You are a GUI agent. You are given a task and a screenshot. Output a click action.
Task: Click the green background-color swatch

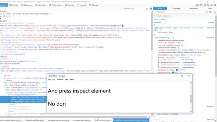click(x=177, y=70)
